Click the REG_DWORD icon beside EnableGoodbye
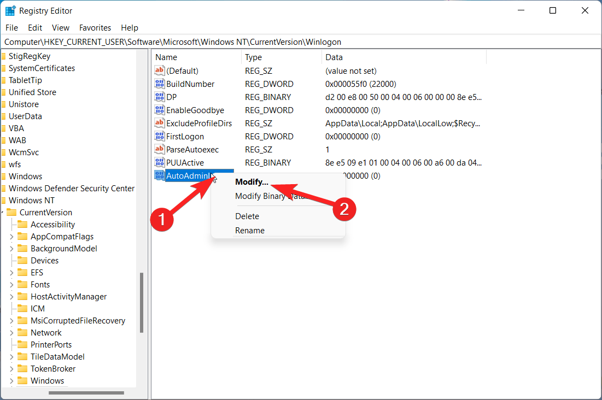The width and height of the screenshot is (602, 400). 159,110
